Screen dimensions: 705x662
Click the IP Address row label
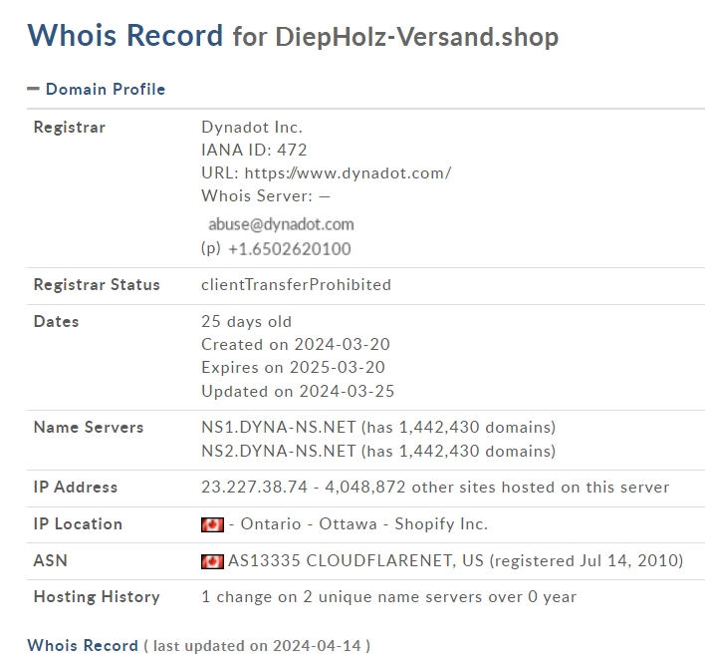click(76, 487)
